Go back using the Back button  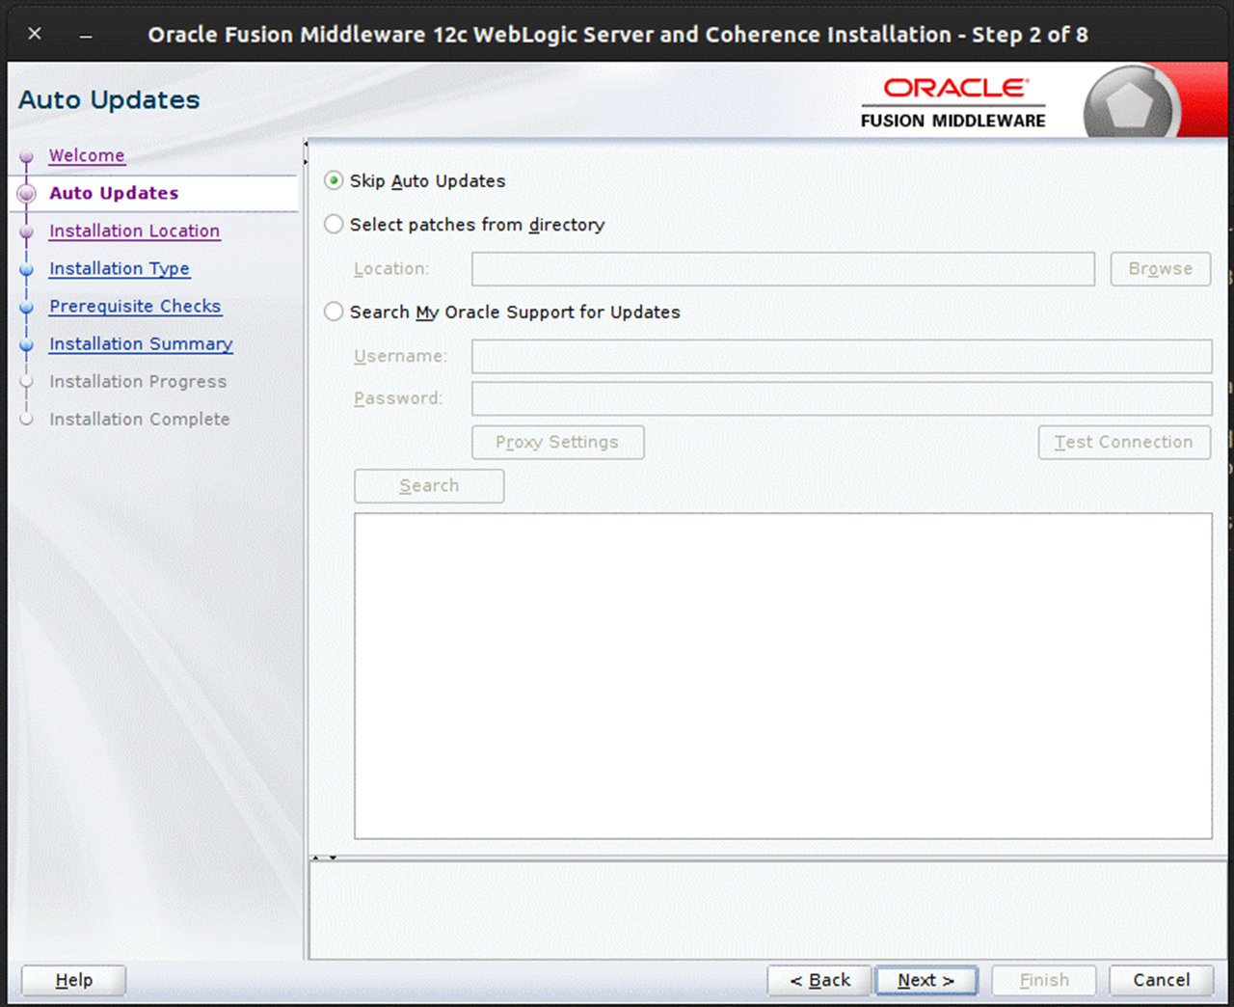tap(819, 980)
